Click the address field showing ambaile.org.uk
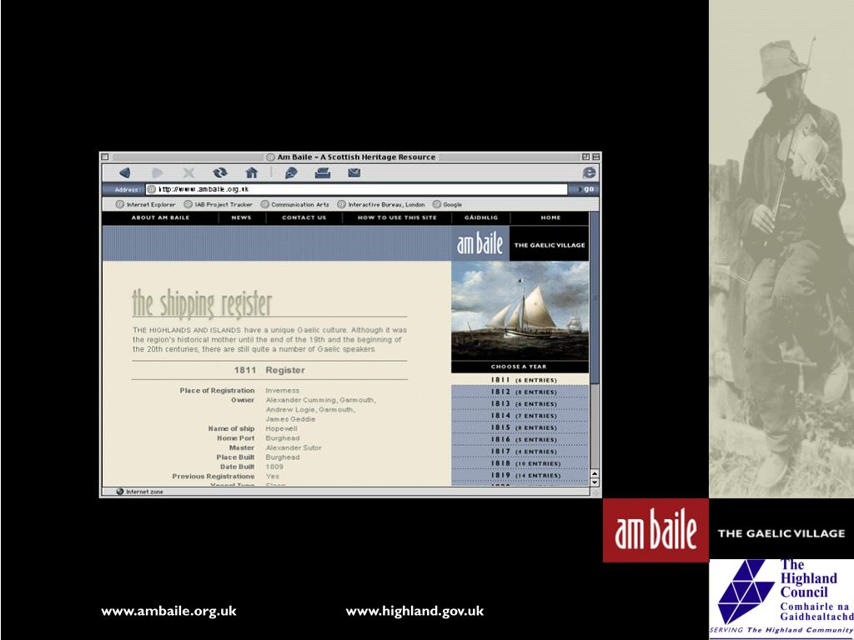854x640 pixels. point(357,189)
